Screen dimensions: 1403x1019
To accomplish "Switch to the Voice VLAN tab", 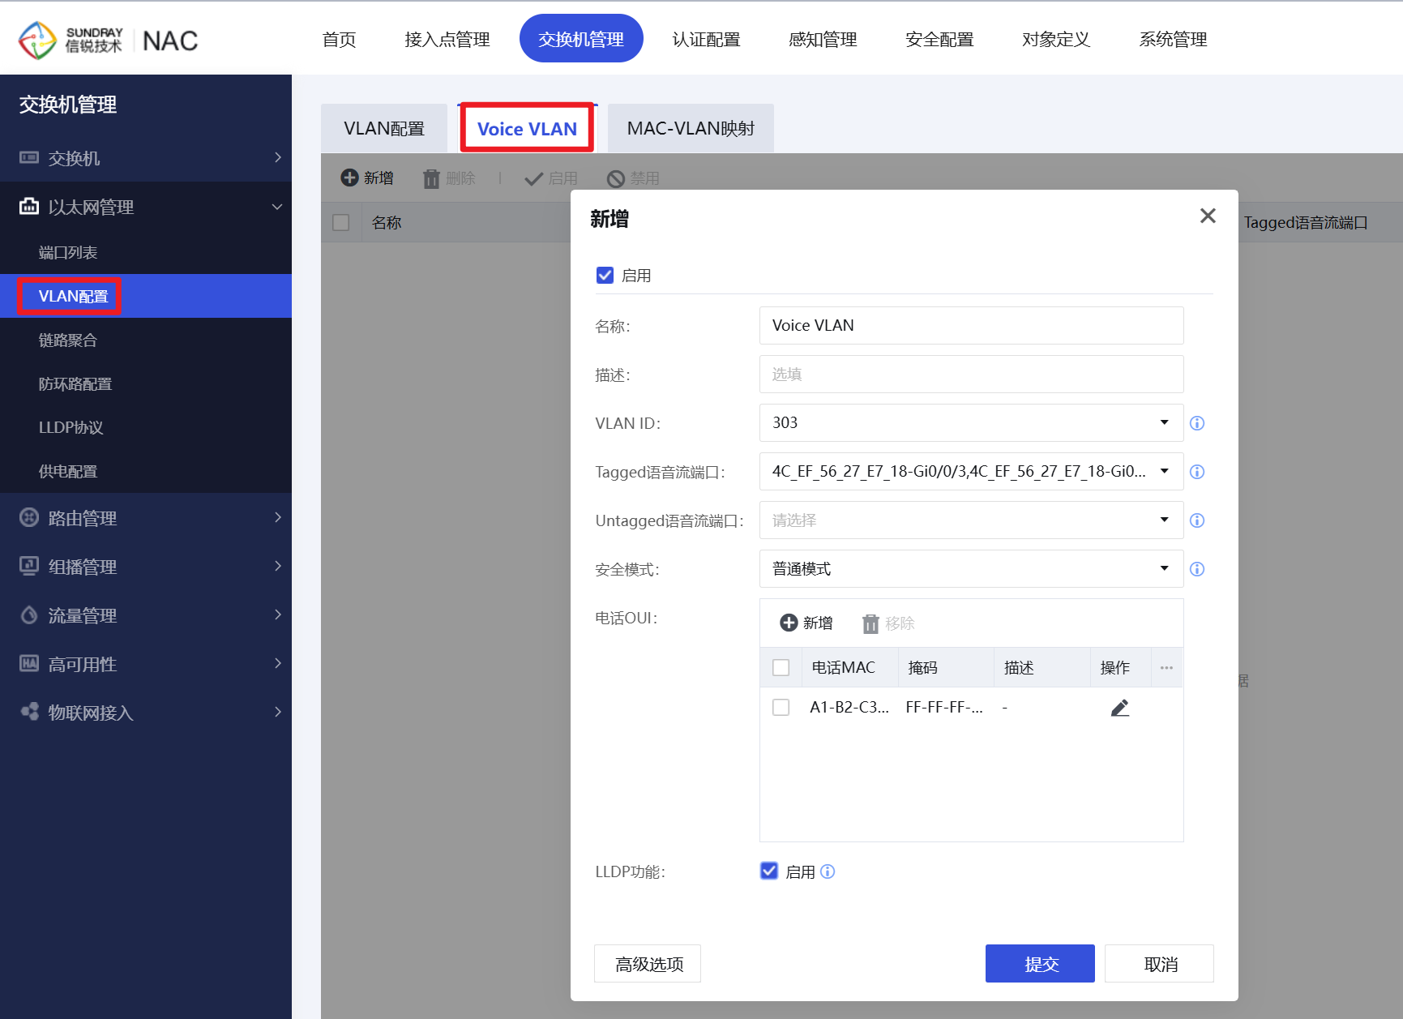I will tap(527, 128).
